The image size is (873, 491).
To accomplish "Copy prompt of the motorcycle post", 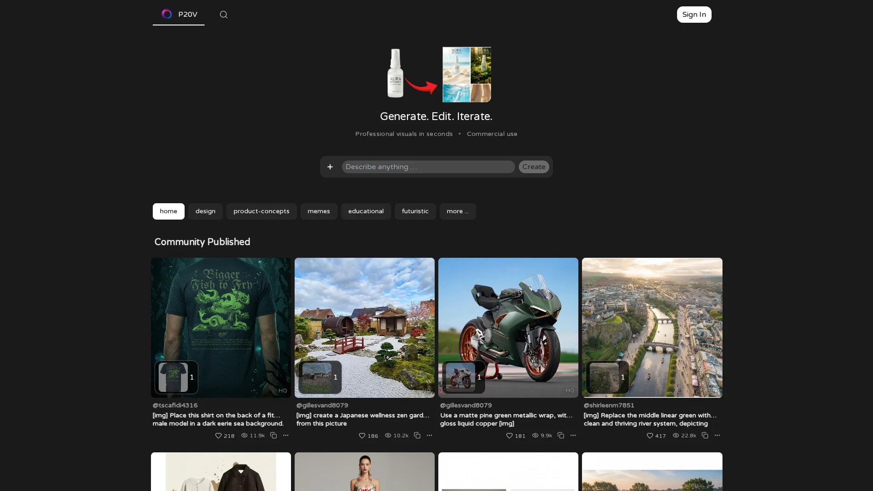I will (x=561, y=436).
